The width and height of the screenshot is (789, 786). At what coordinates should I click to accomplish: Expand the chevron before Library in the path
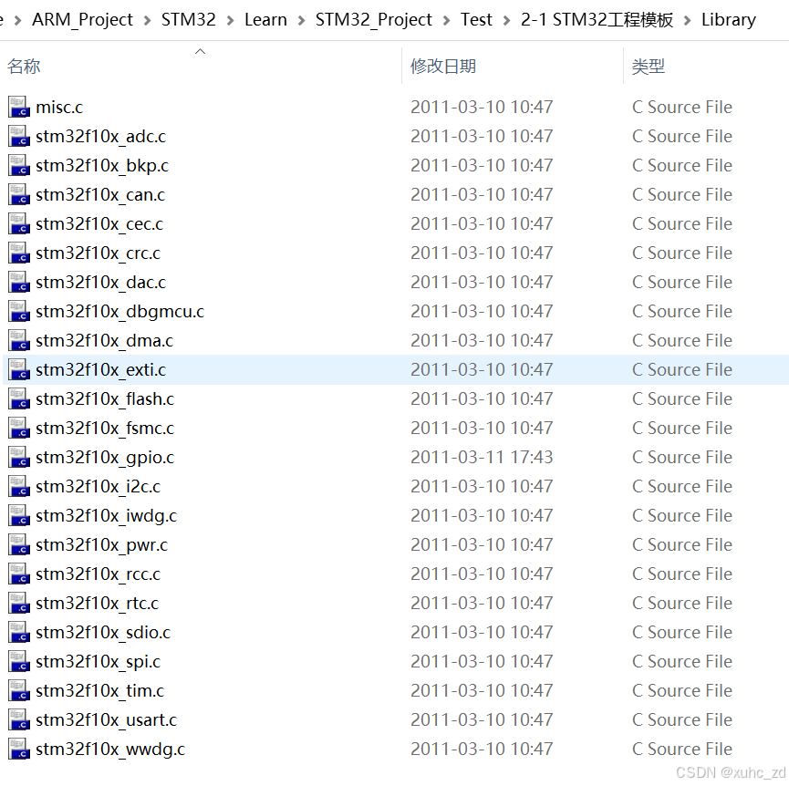(688, 21)
